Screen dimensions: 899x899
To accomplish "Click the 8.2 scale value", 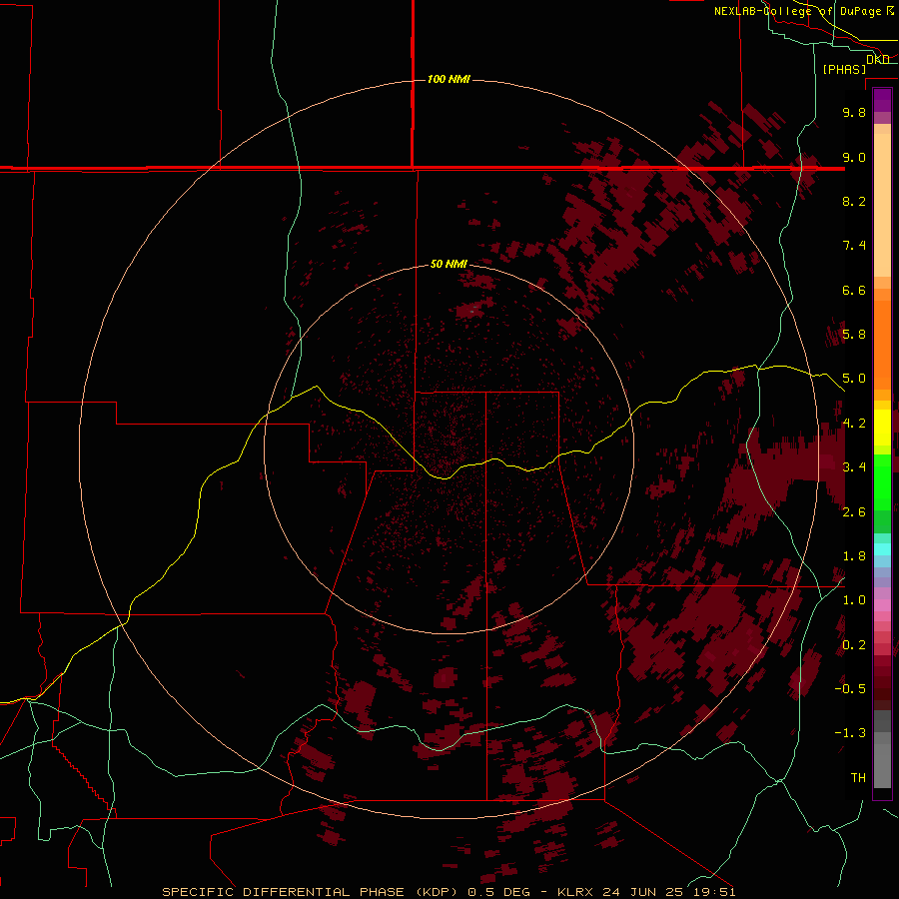I will [x=854, y=201].
